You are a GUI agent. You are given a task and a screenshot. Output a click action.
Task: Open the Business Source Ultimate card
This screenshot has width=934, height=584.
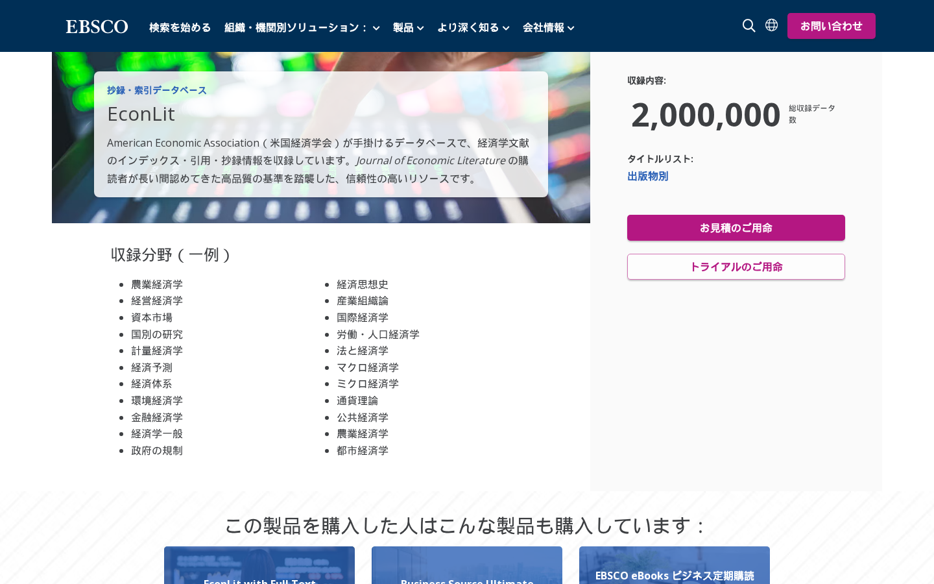point(467,565)
